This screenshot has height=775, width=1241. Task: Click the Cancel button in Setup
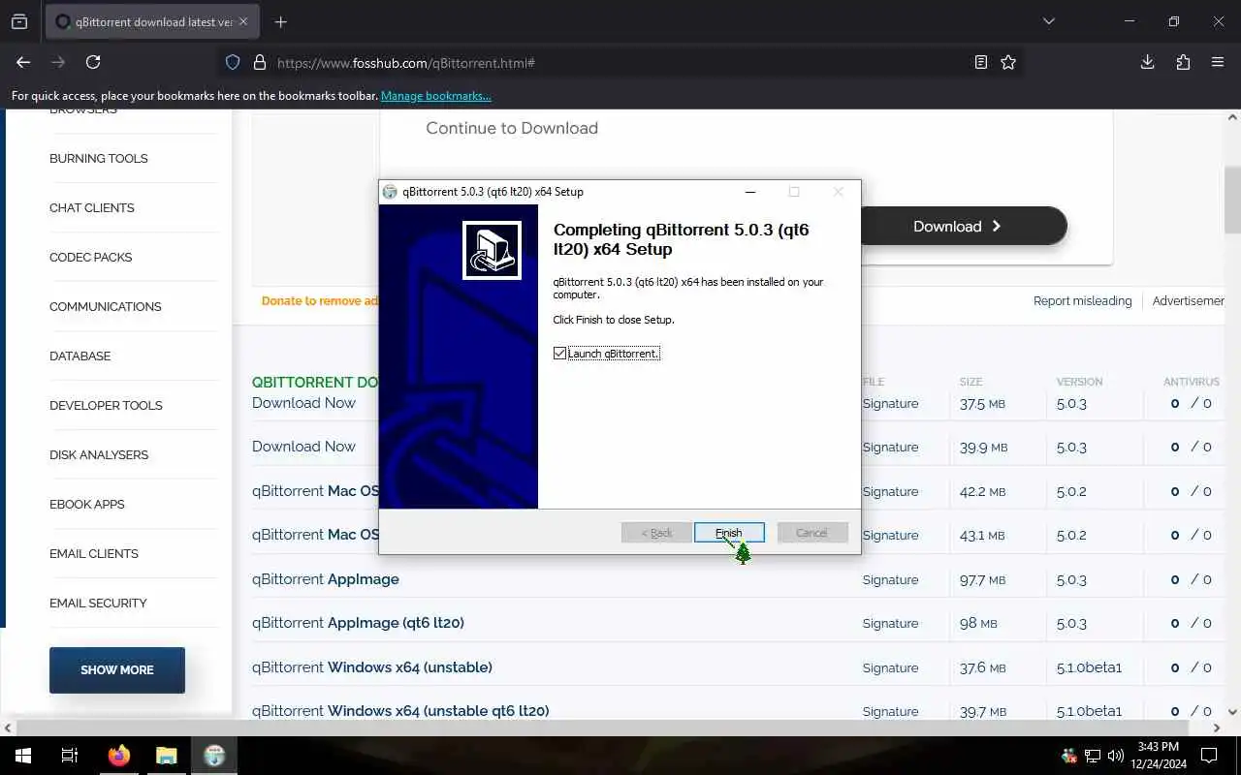pos(812,533)
